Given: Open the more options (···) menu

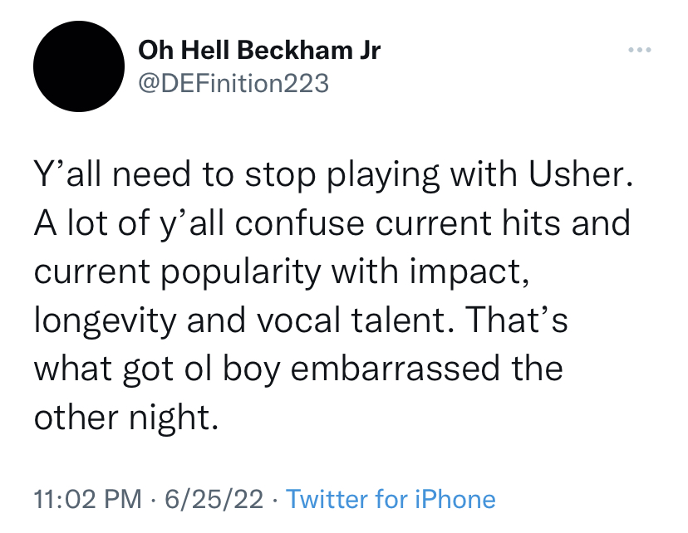Looking at the screenshot, I should coord(640,48).
